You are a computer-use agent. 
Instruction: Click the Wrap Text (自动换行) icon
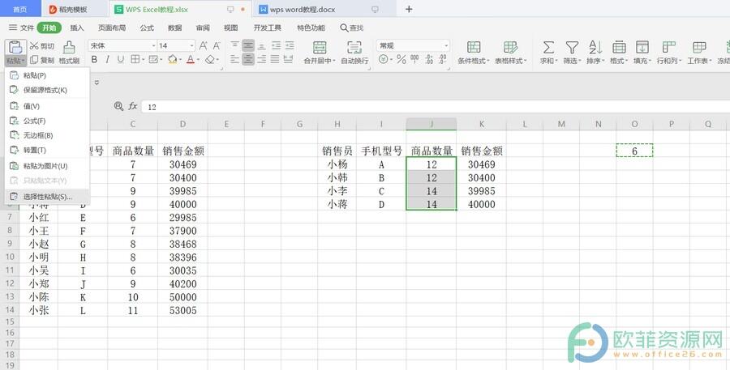[x=354, y=48]
